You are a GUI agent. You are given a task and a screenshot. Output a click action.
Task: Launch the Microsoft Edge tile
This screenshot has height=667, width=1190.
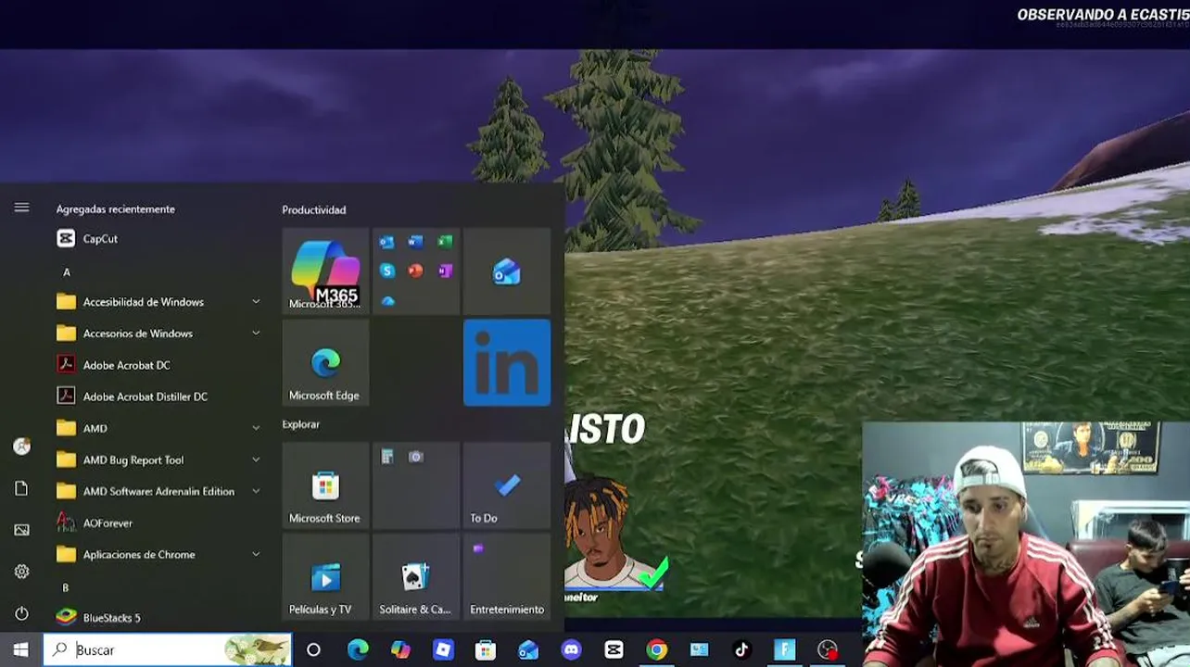[x=325, y=362]
